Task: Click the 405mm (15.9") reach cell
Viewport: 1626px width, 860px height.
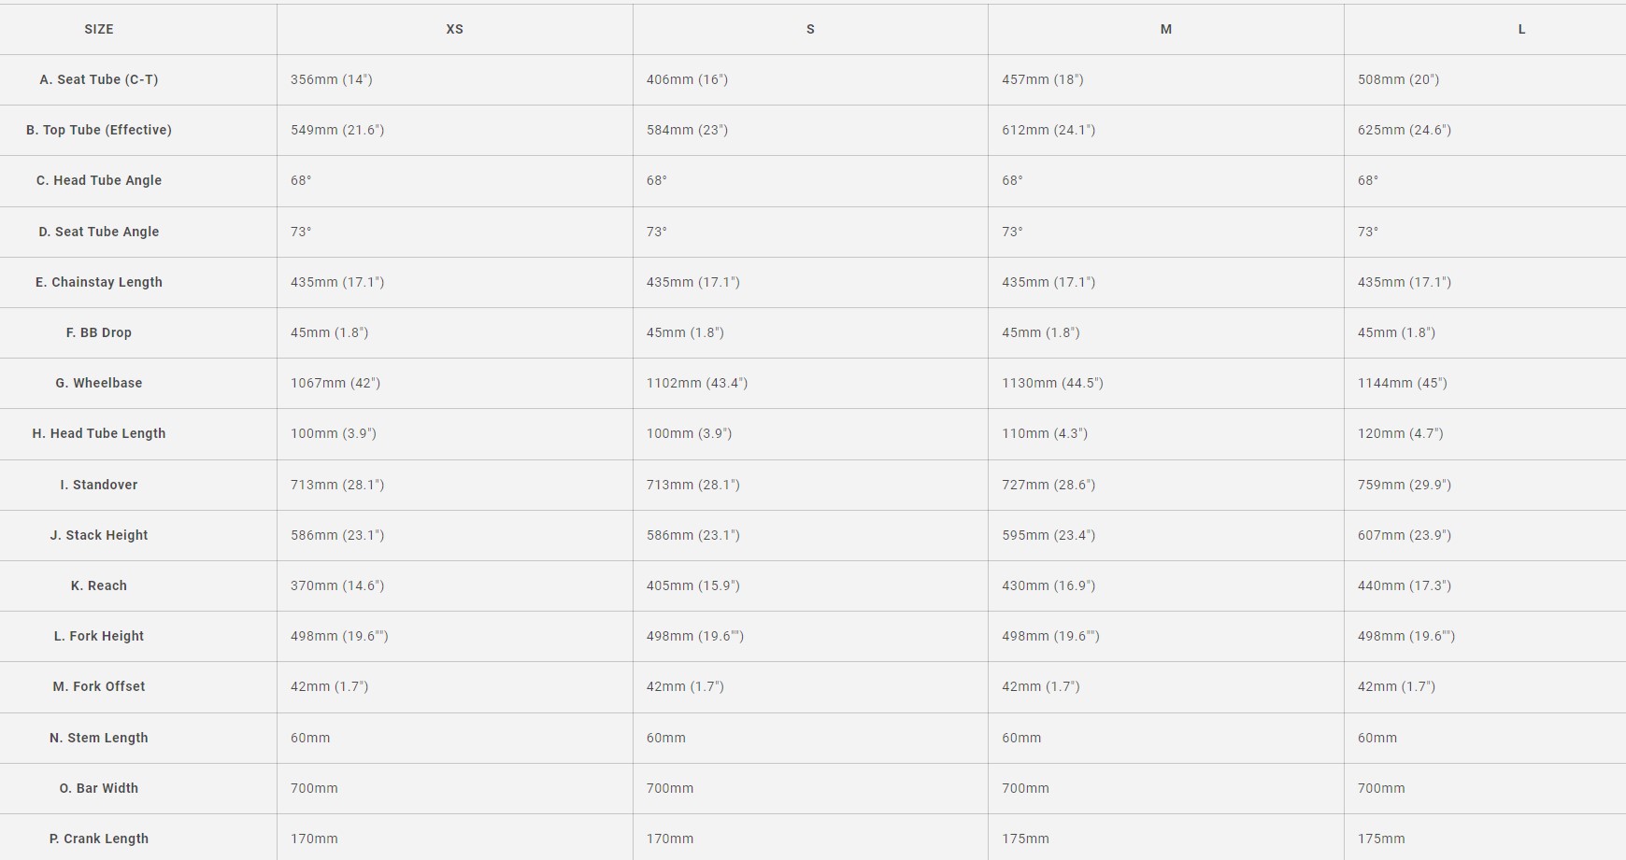Action: tap(692, 585)
